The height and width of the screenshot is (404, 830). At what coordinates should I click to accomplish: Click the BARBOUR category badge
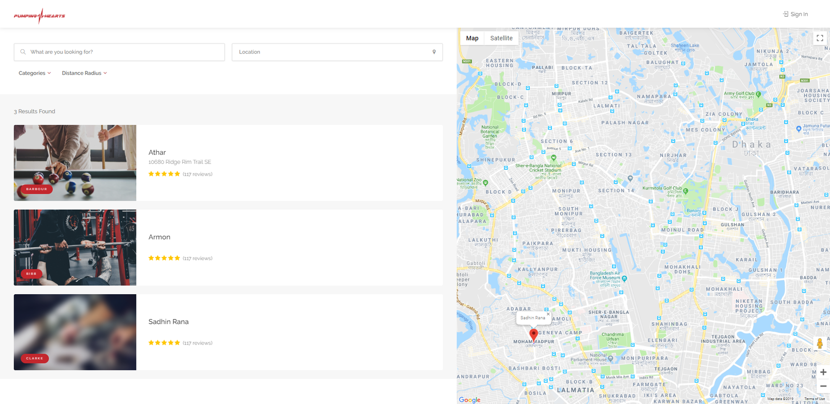tap(36, 189)
